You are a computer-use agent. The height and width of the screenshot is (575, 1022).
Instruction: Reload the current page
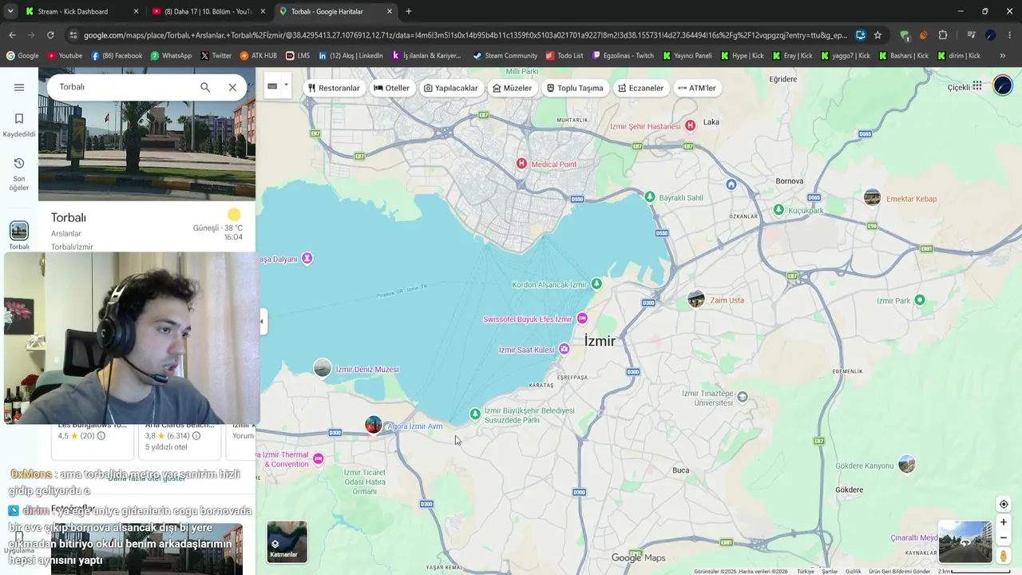coord(50,35)
